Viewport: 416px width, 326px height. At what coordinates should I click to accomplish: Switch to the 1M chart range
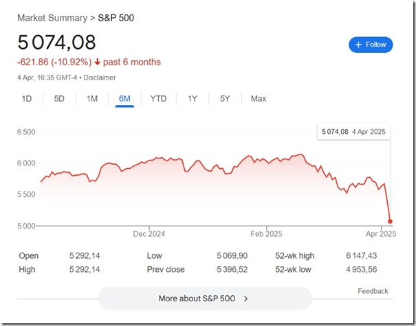tap(92, 99)
